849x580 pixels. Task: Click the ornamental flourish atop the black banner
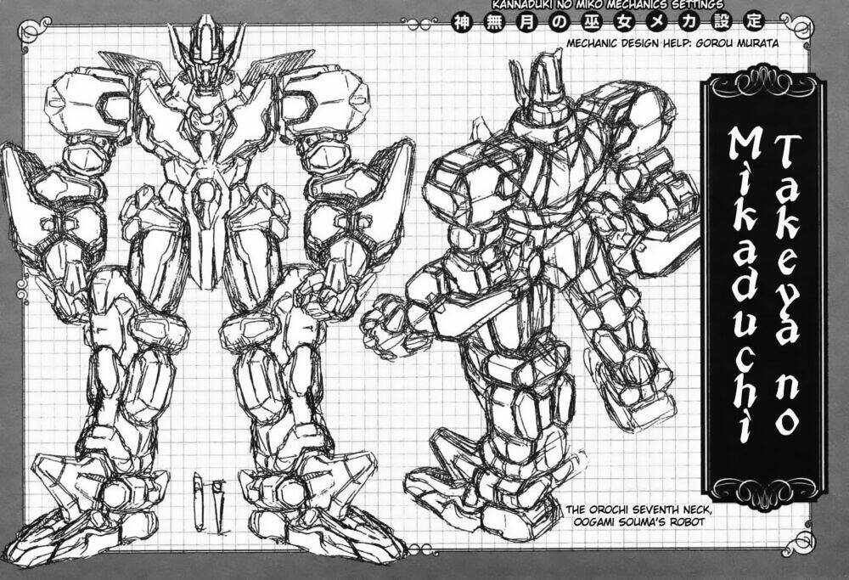pyautogui.click(x=763, y=85)
